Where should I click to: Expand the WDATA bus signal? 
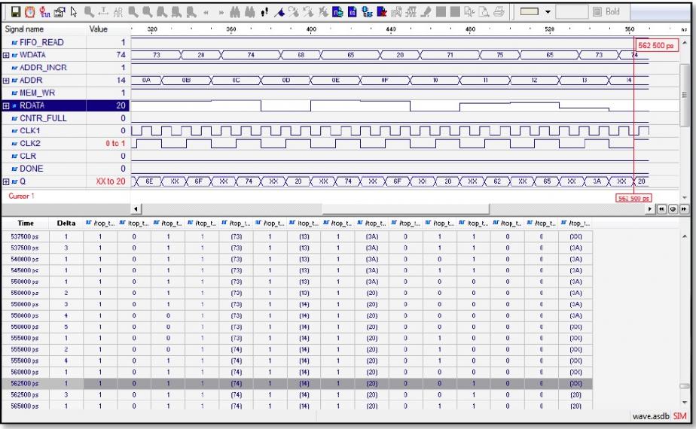6,55
